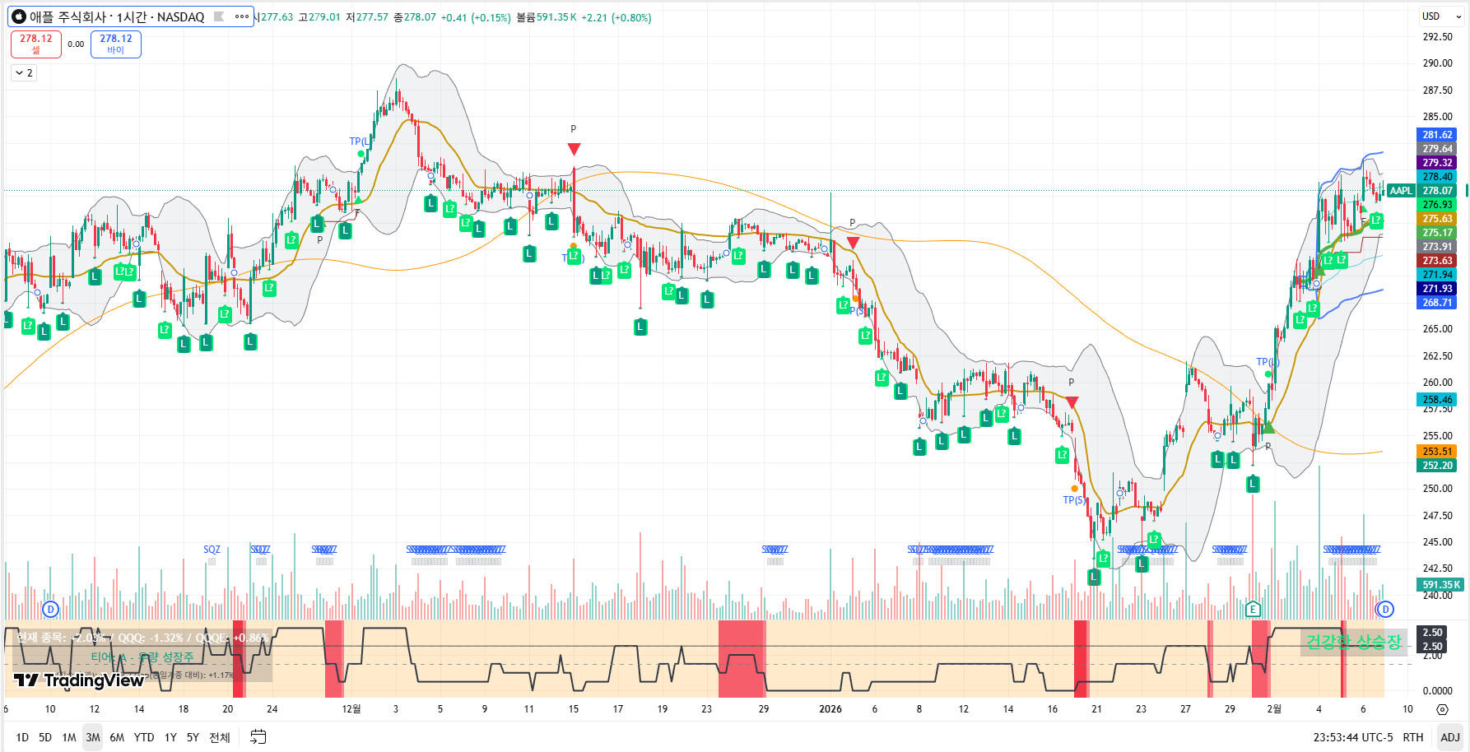
Task: Select the 1M time range
Action: [x=69, y=737]
